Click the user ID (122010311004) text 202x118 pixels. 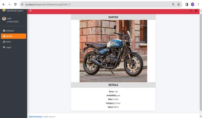pyautogui.click(x=13, y=22)
